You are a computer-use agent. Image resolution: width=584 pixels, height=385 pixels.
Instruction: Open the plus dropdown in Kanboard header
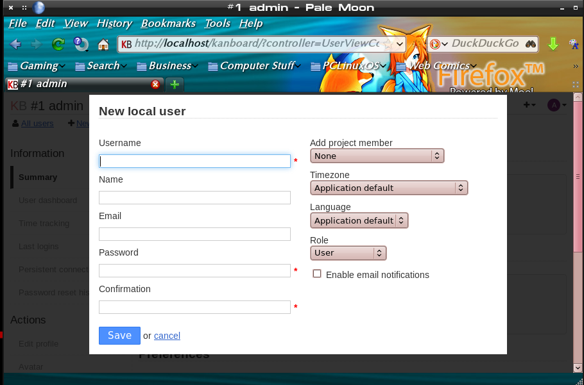point(529,105)
